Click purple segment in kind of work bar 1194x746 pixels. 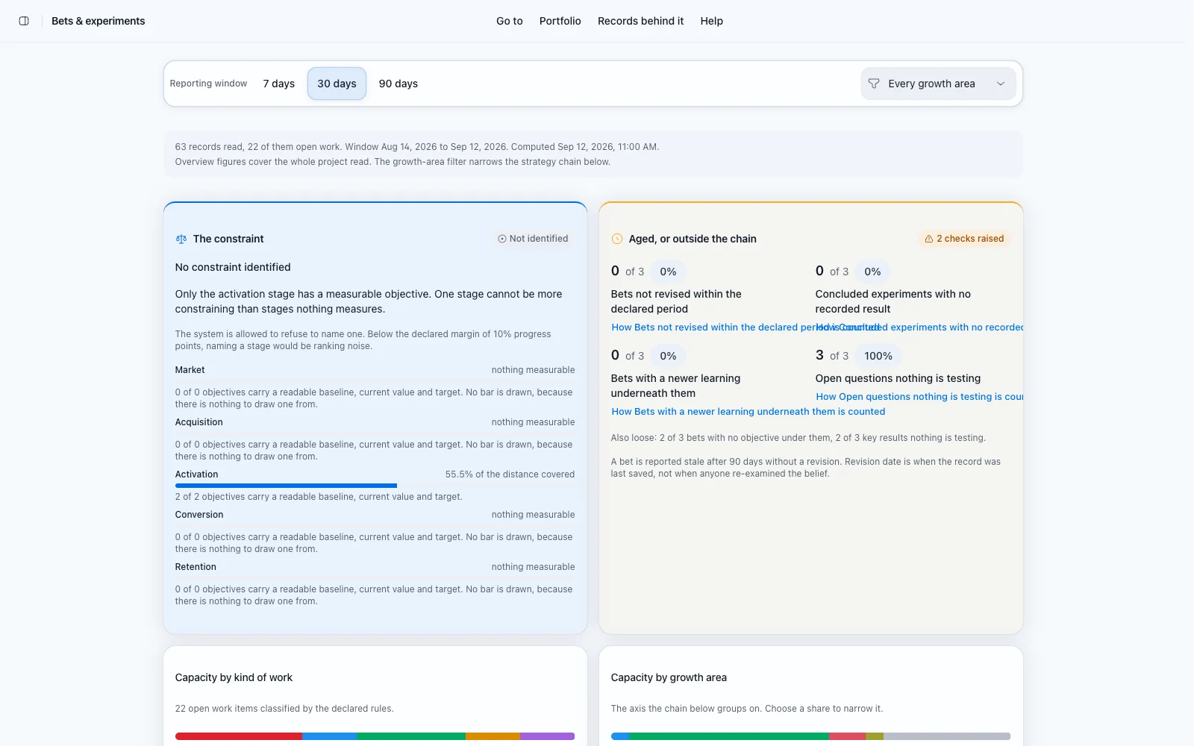click(x=547, y=736)
